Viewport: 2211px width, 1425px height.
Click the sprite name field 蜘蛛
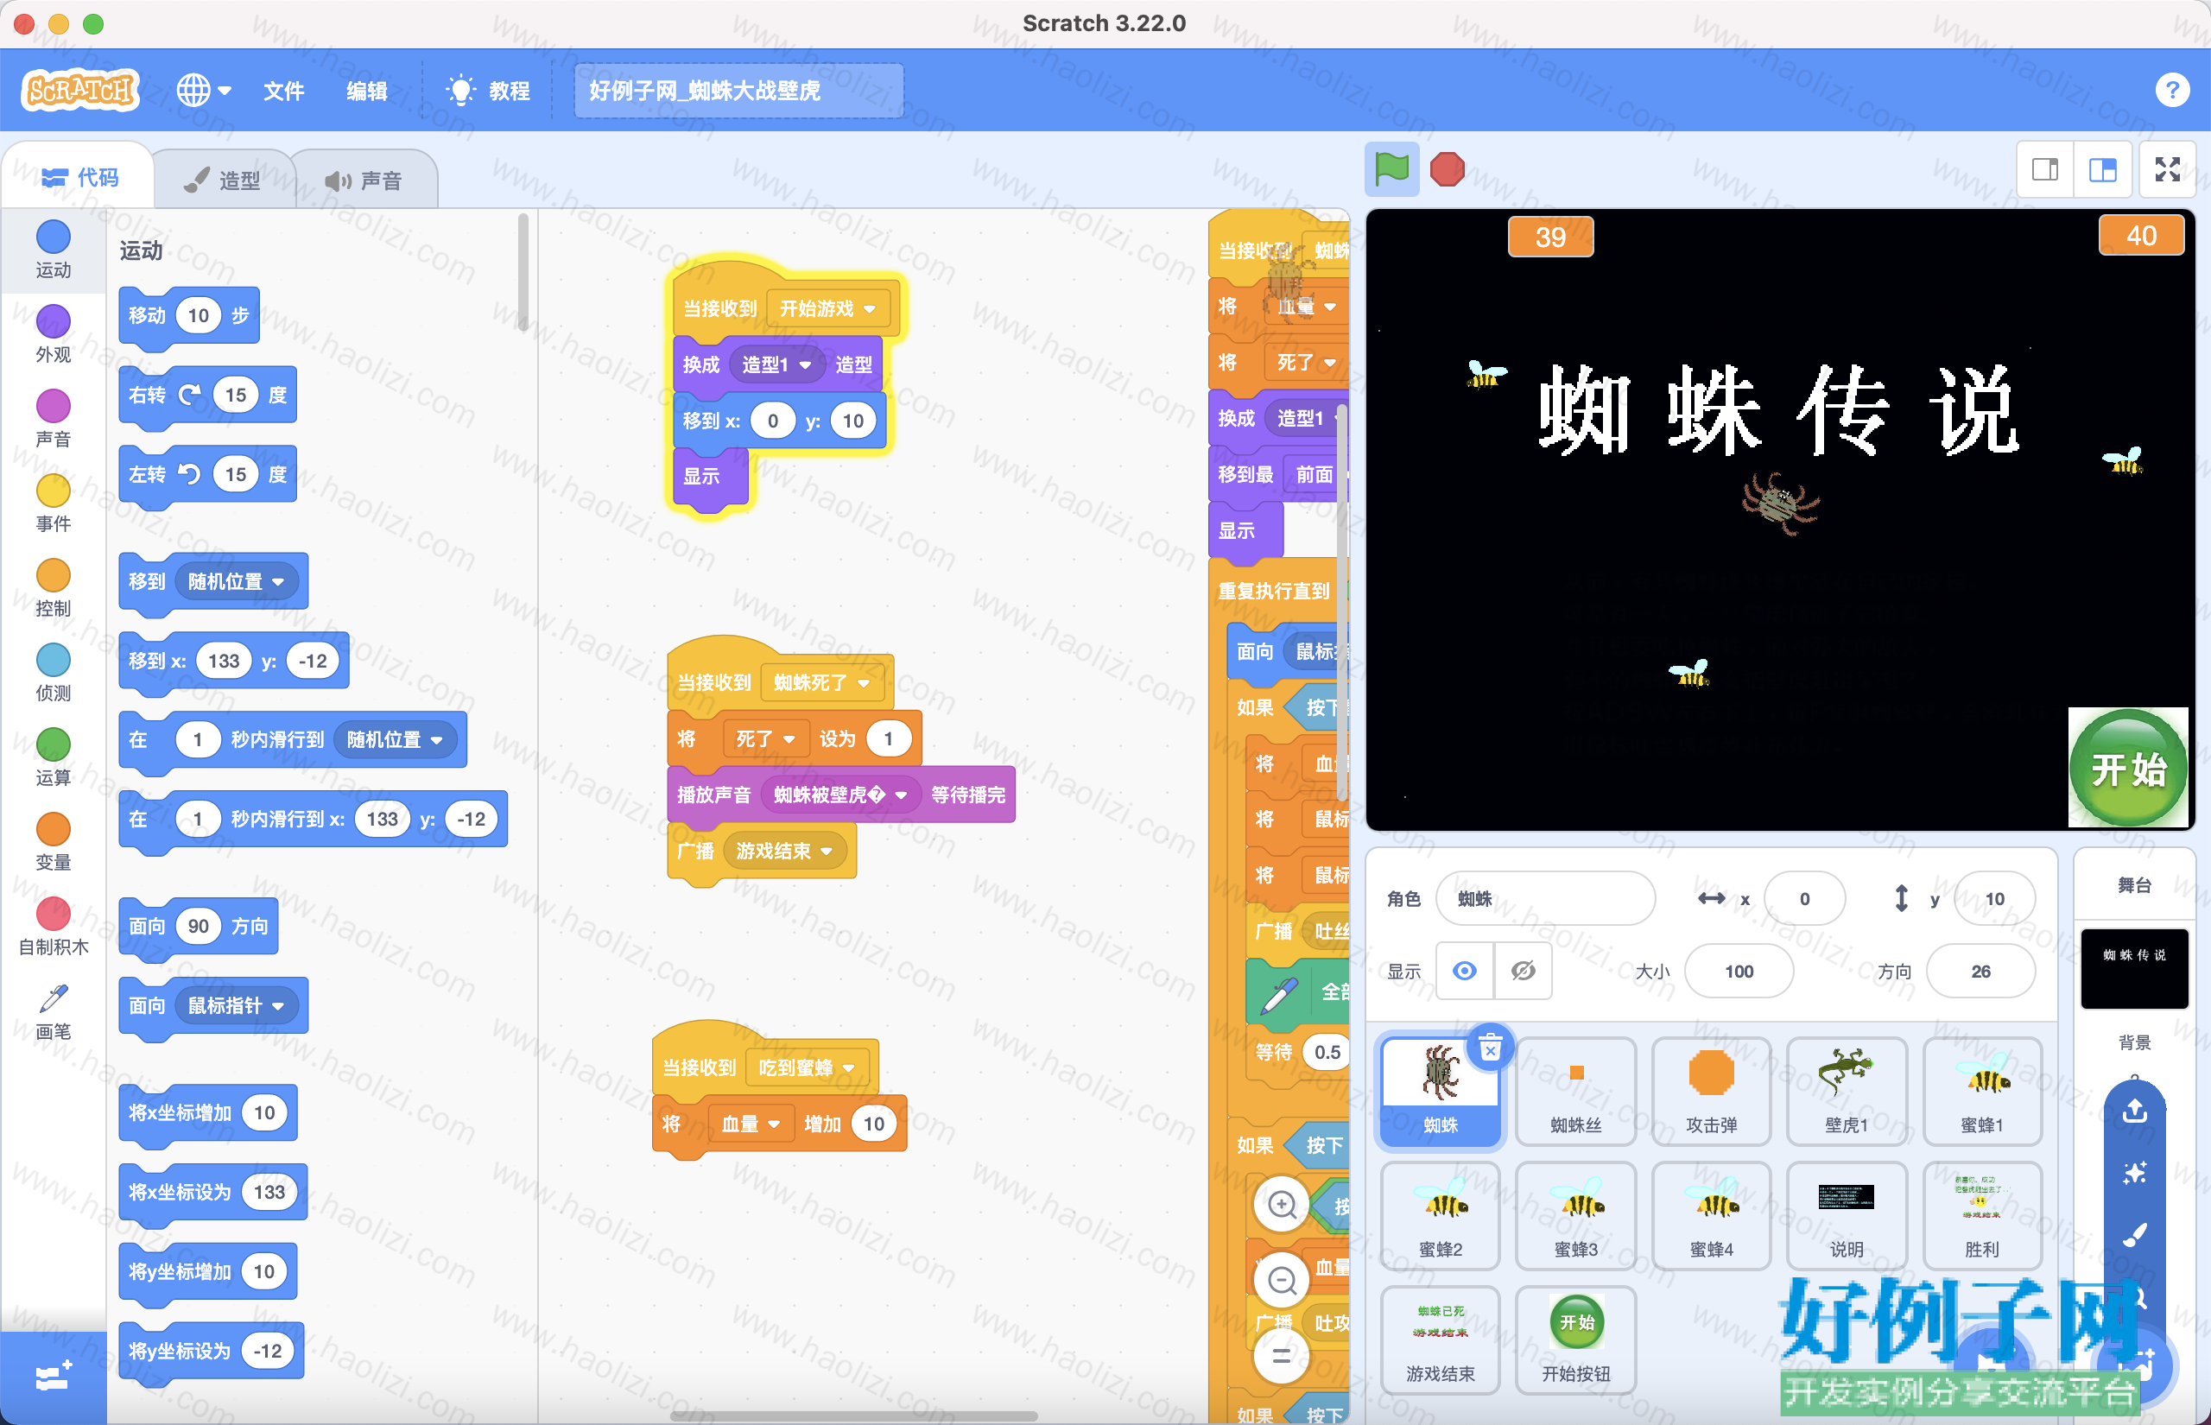(x=1545, y=898)
